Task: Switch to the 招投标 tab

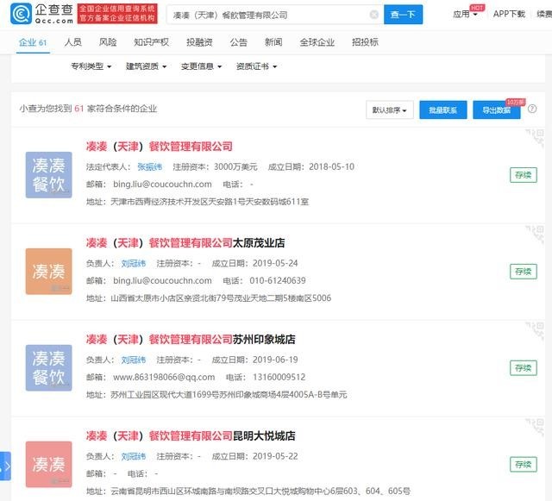Action: coord(365,42)
